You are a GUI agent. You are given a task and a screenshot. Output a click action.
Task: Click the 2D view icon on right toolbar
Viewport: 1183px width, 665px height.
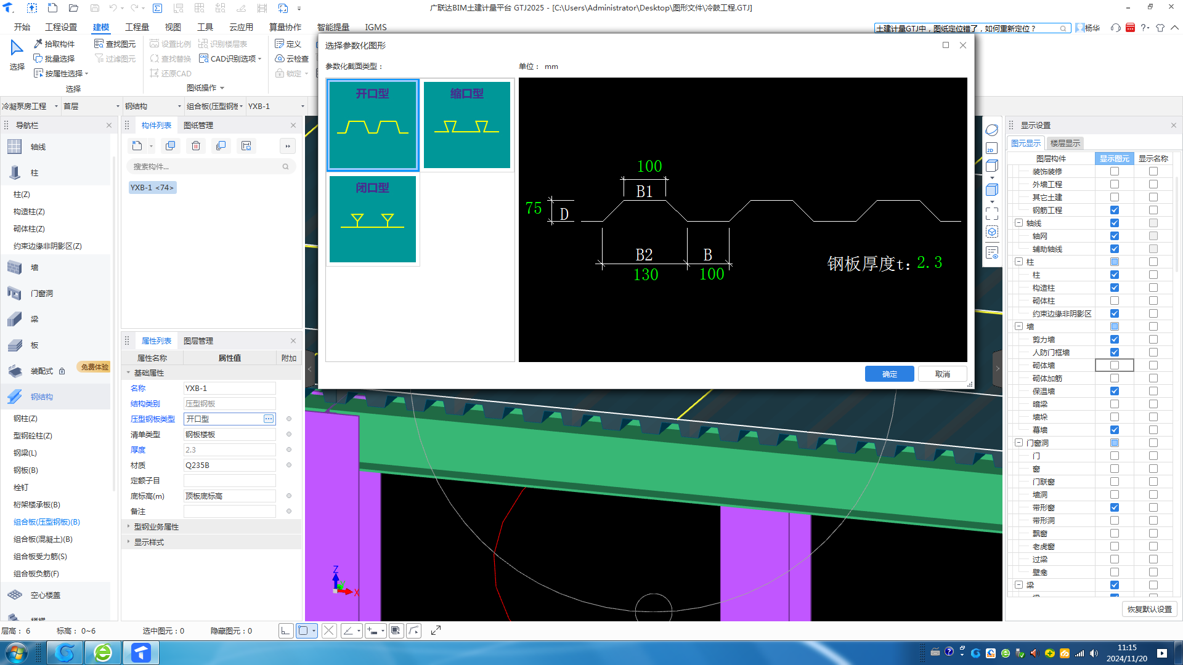pos(991,148)
